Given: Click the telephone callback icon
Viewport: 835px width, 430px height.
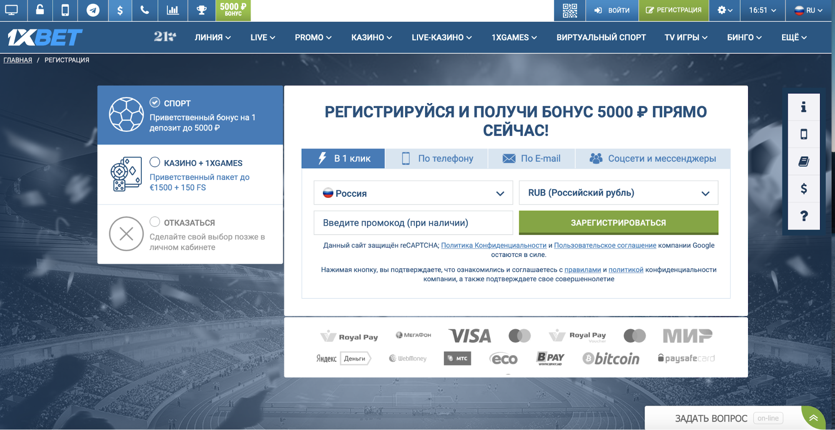Looking at the screenshot, I should click(145, 10).
